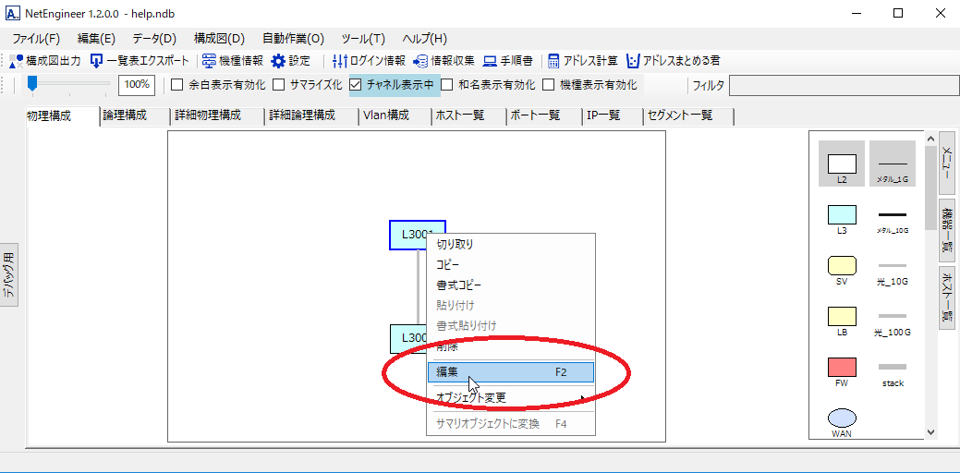Click the 一覧表エクスポート export icon
Screen dimensions: 960x473
pos(96,61)
